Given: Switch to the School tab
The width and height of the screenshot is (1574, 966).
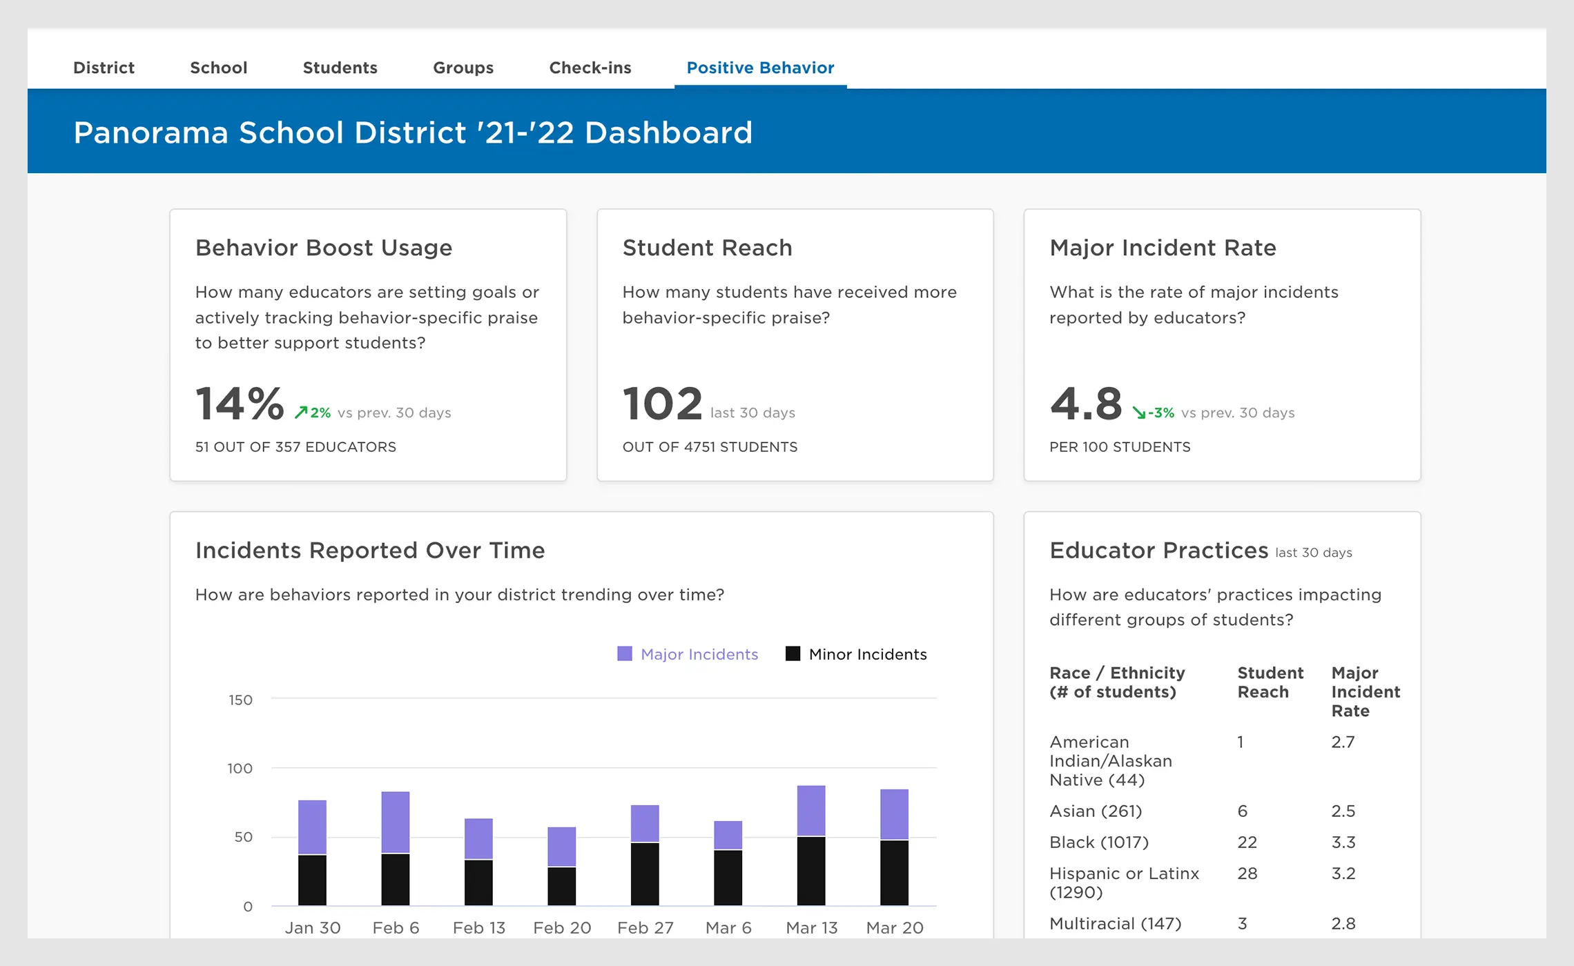Looking at the screenshot, I should point(218,68).
